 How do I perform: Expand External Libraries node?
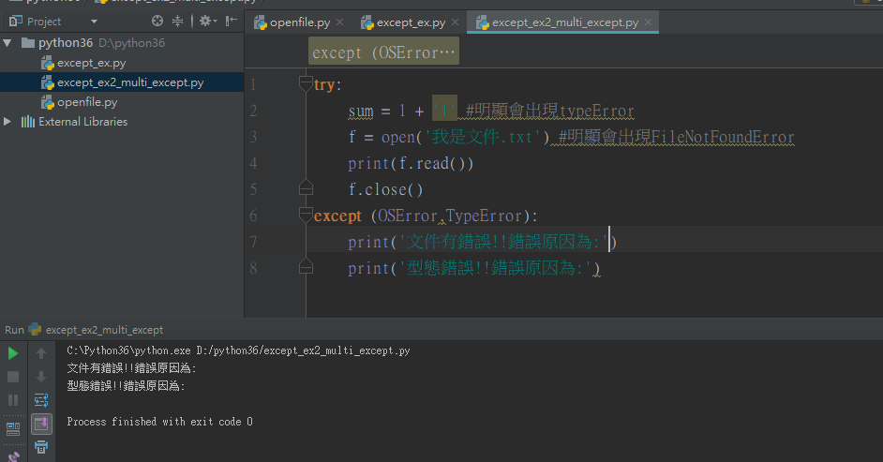click(x=7, y=122)
